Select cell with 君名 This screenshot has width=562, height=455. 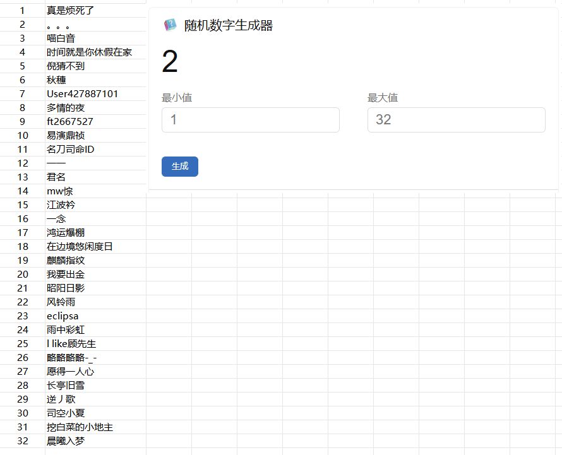click(96, 177)
